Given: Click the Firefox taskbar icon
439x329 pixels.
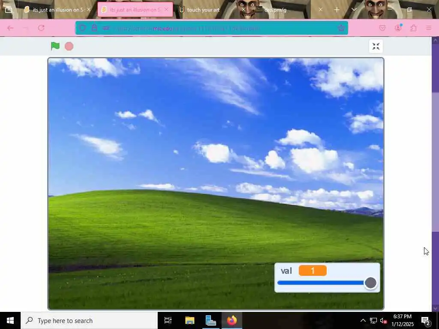Looking at the screenshot, I should tap(232, 320).
